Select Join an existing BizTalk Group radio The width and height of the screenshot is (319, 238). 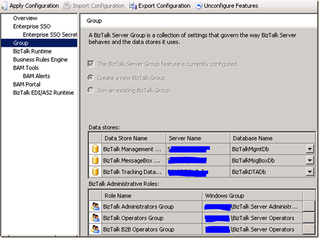[x=91, y=90]
